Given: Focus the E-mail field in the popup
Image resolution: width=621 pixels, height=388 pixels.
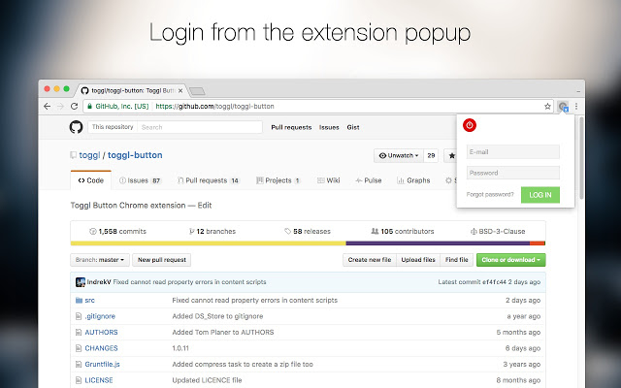Looking at the screenshot, I should tap(513, 152).
